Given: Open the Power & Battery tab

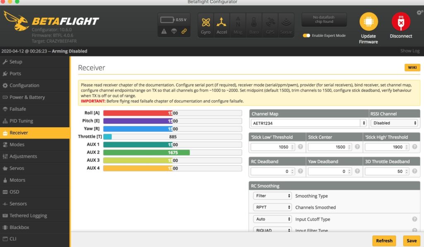Looking at the screenshot, I should 35,97.
